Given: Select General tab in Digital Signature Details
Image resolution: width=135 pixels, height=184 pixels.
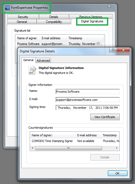Looking at the screenshot, I should tap(28, 60).
